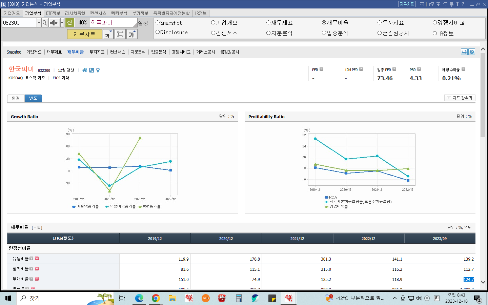Screen dimensions: 488x305
Task: Select the 지분분석 radio button
Action: (x=268, y=33)
